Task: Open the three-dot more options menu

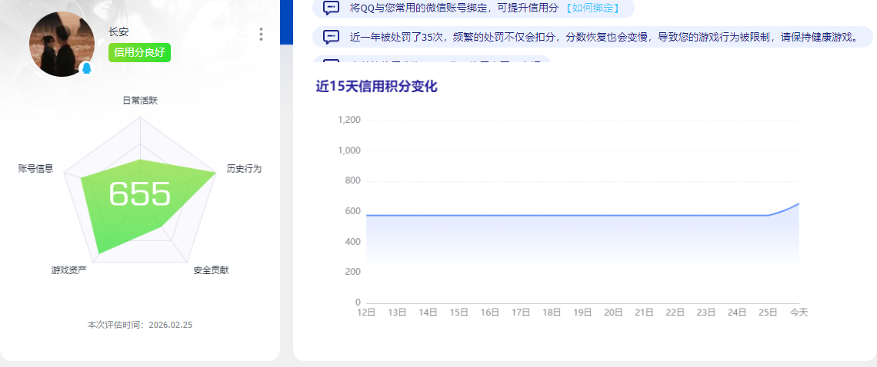Action: [x=261, y=35]
